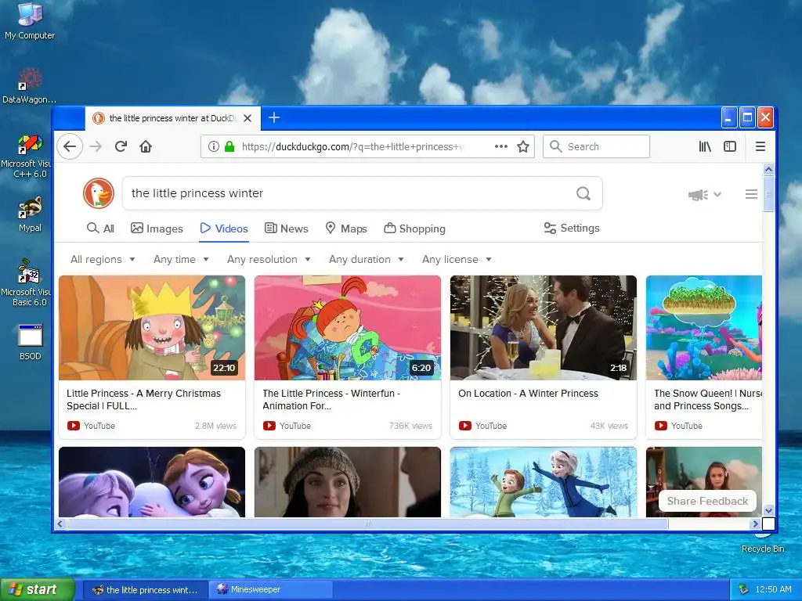Close the DuckDuckGo browser tab
Screen dimensions: 802x601
247,118
